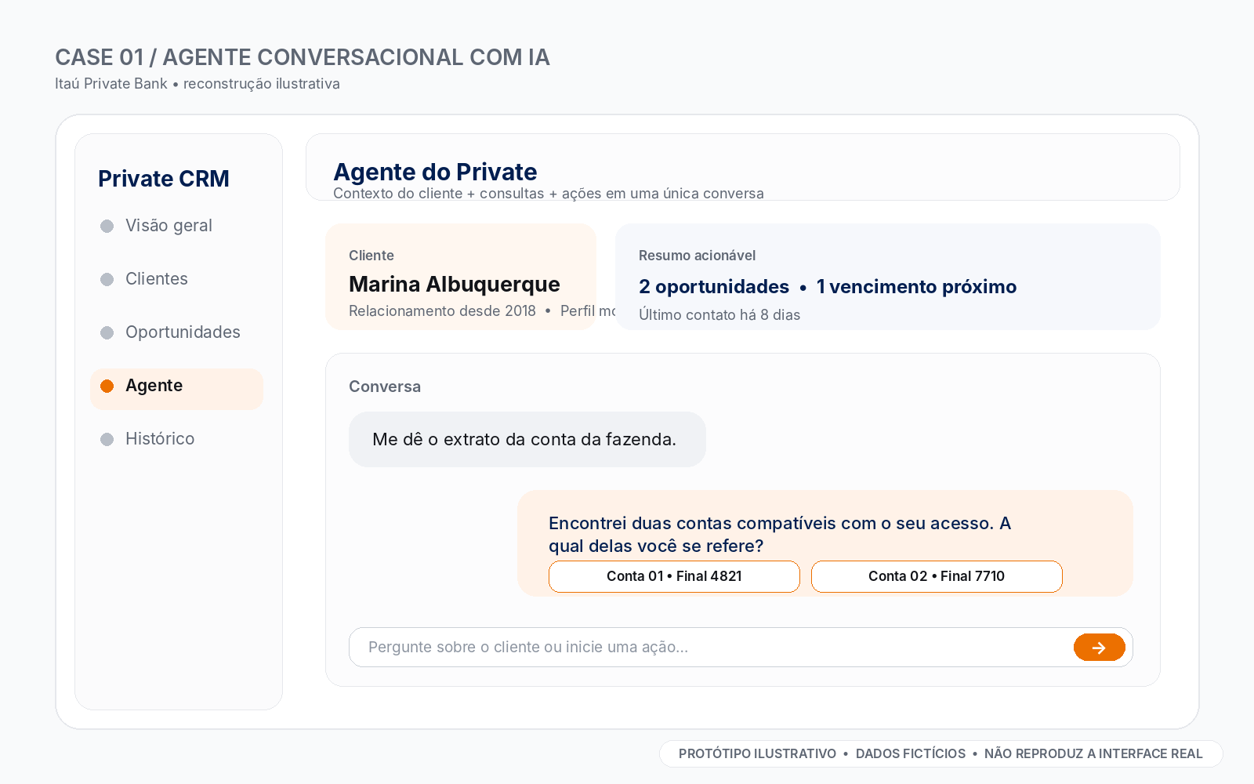1254x784 pixels.
Task: Open Histórico in the sidebar
Action: [176, 439]
